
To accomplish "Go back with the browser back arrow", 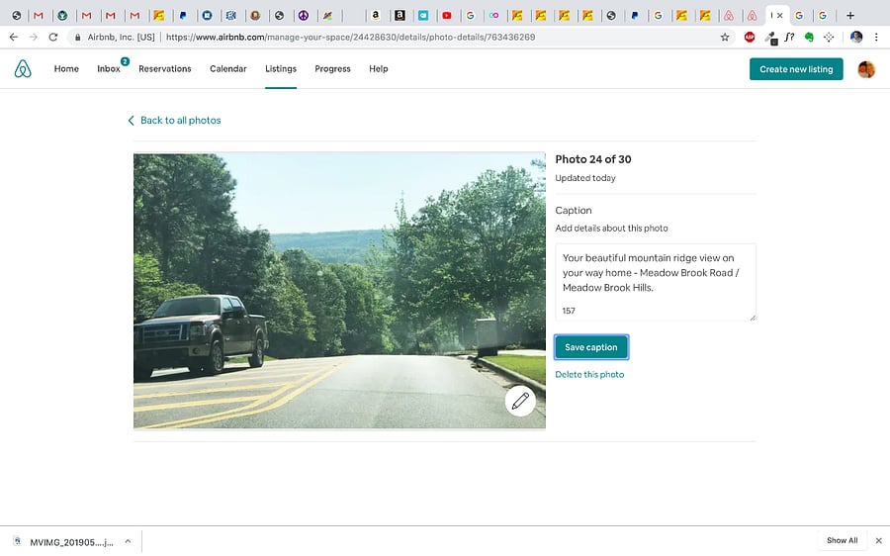I will [x=14, y=38].
